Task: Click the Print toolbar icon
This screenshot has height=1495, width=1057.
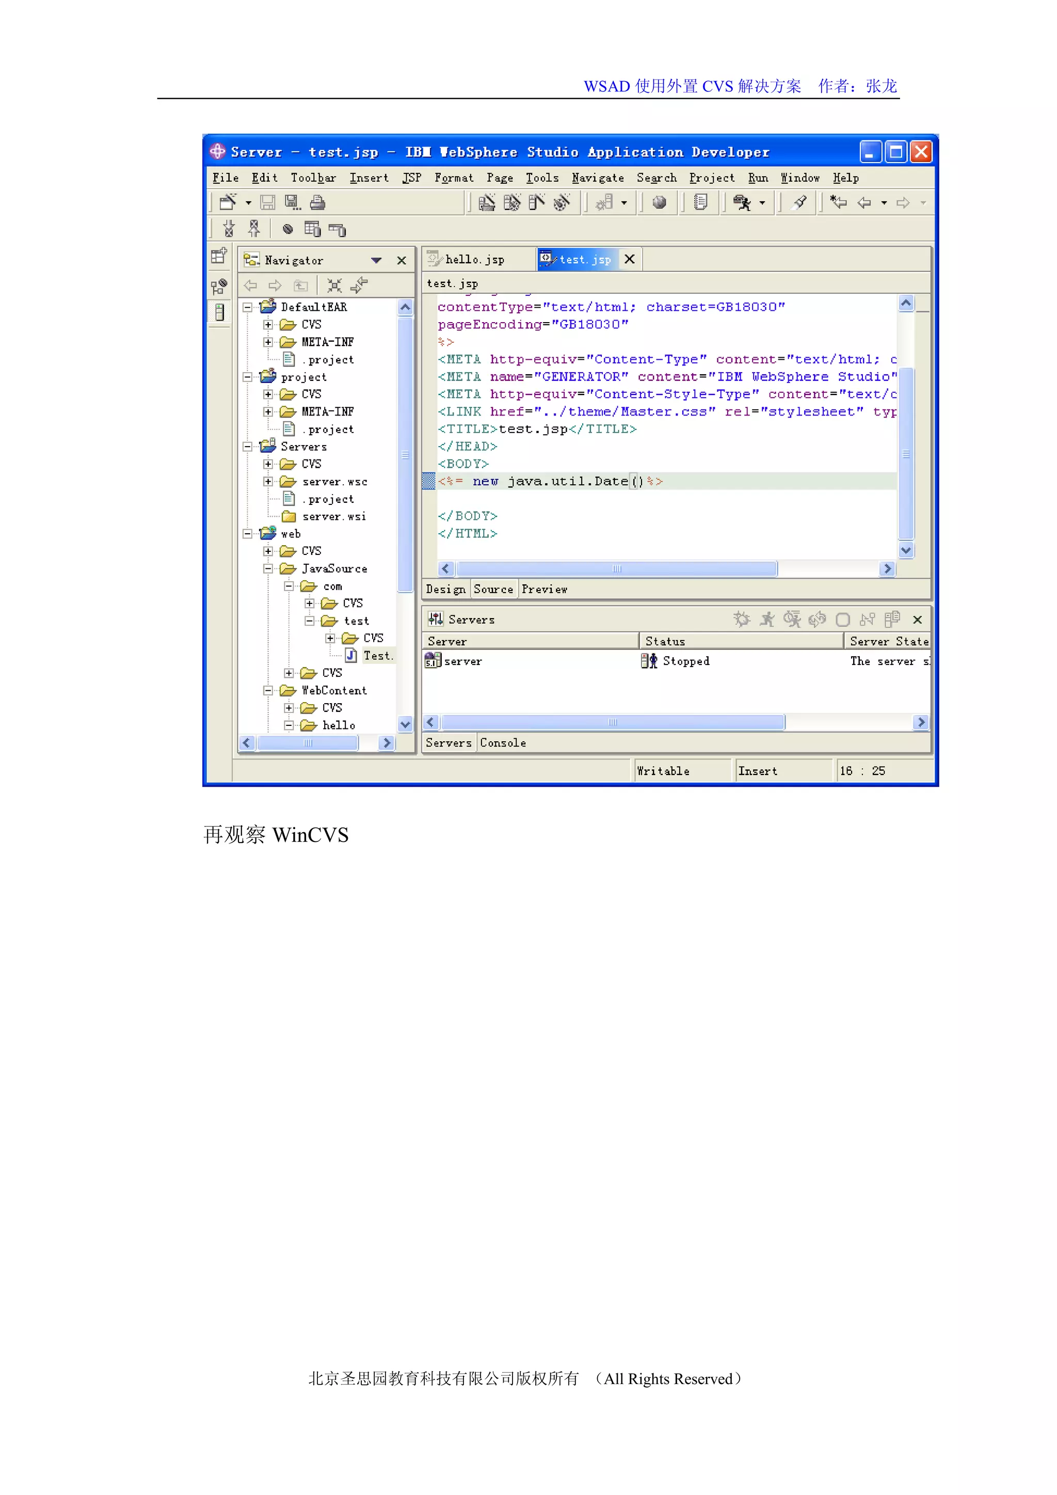Action: tap(317, 202)
